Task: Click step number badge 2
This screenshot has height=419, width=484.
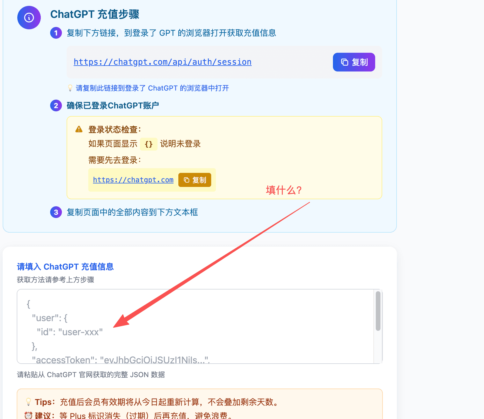Action: (56, 105)
